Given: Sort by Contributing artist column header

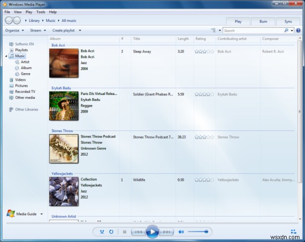Looking at the screenshot, I should point(238,39).
